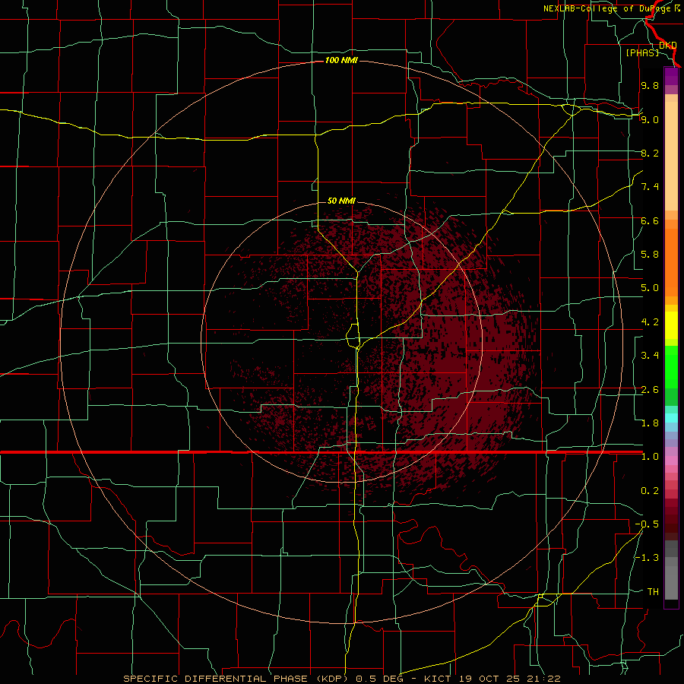Click the DKD label above the color scale
Screen dimensions: 684x684
pos(668,46)
